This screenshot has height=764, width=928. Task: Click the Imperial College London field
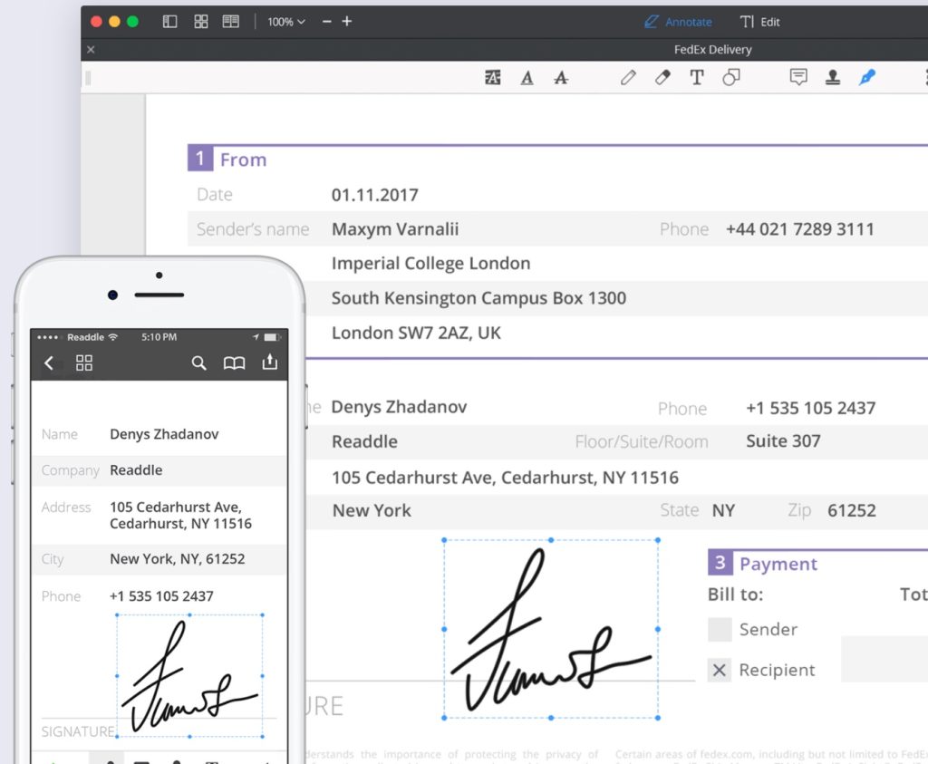point(430,264)
